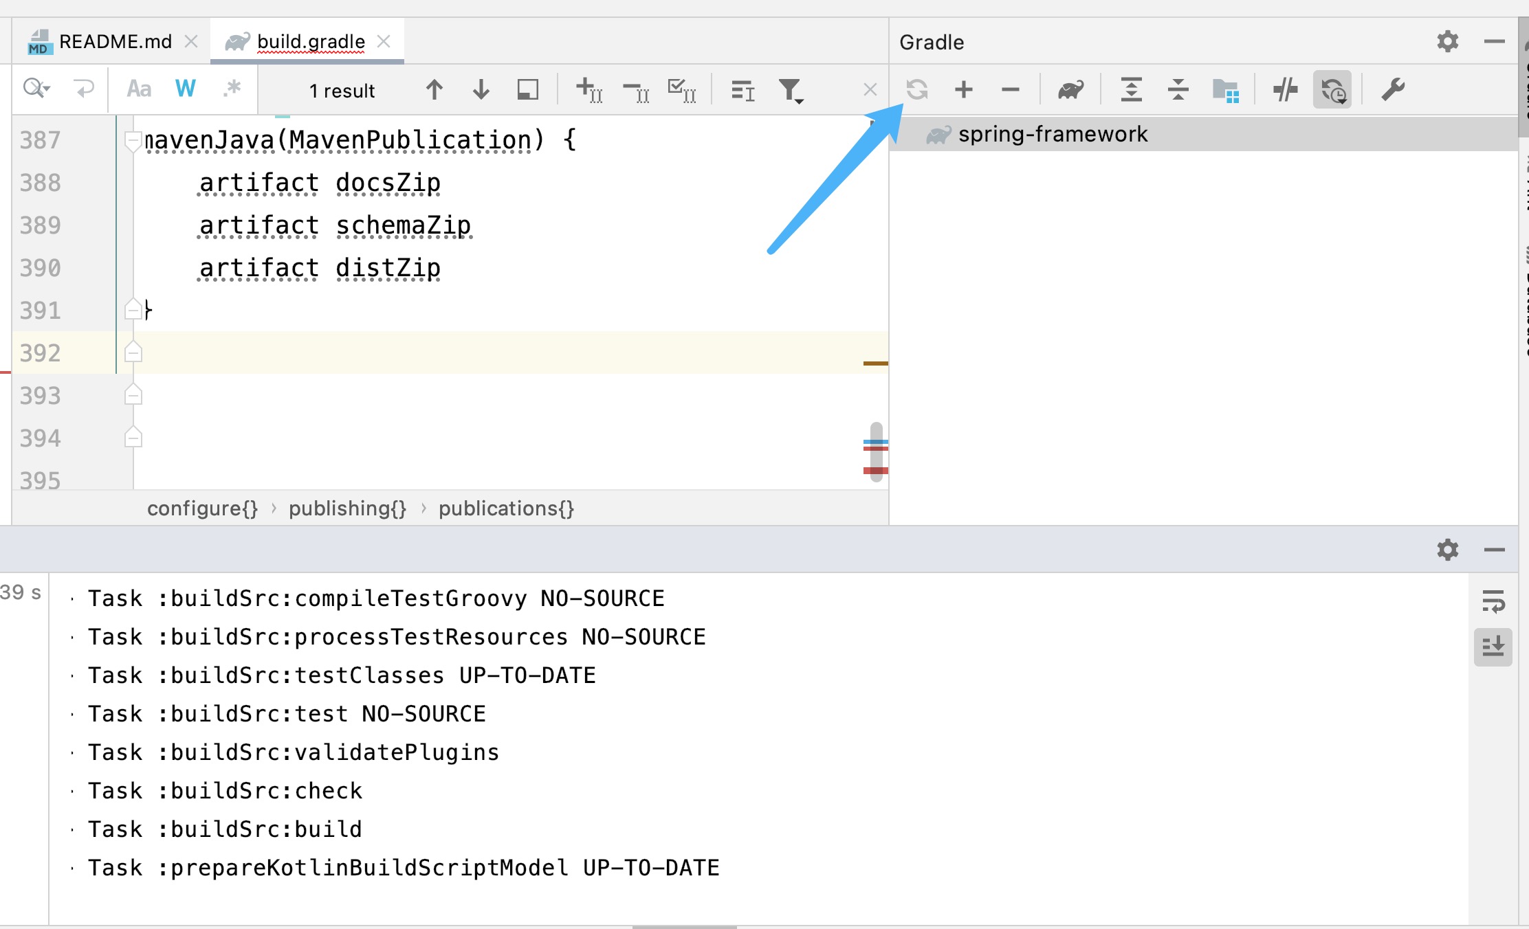Viewport: 1529px width, 929px height.
Task: Expand all in Gradle tool window
Action: pos(1131,89)
